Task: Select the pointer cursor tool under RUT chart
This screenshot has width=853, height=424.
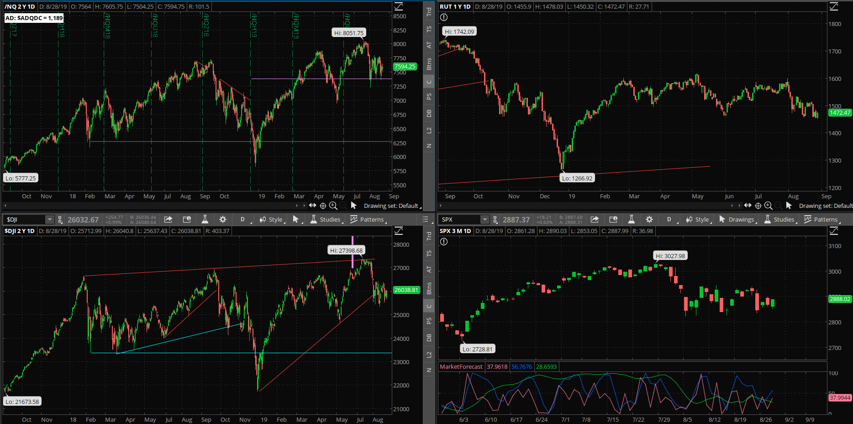Action: point(789,206)
